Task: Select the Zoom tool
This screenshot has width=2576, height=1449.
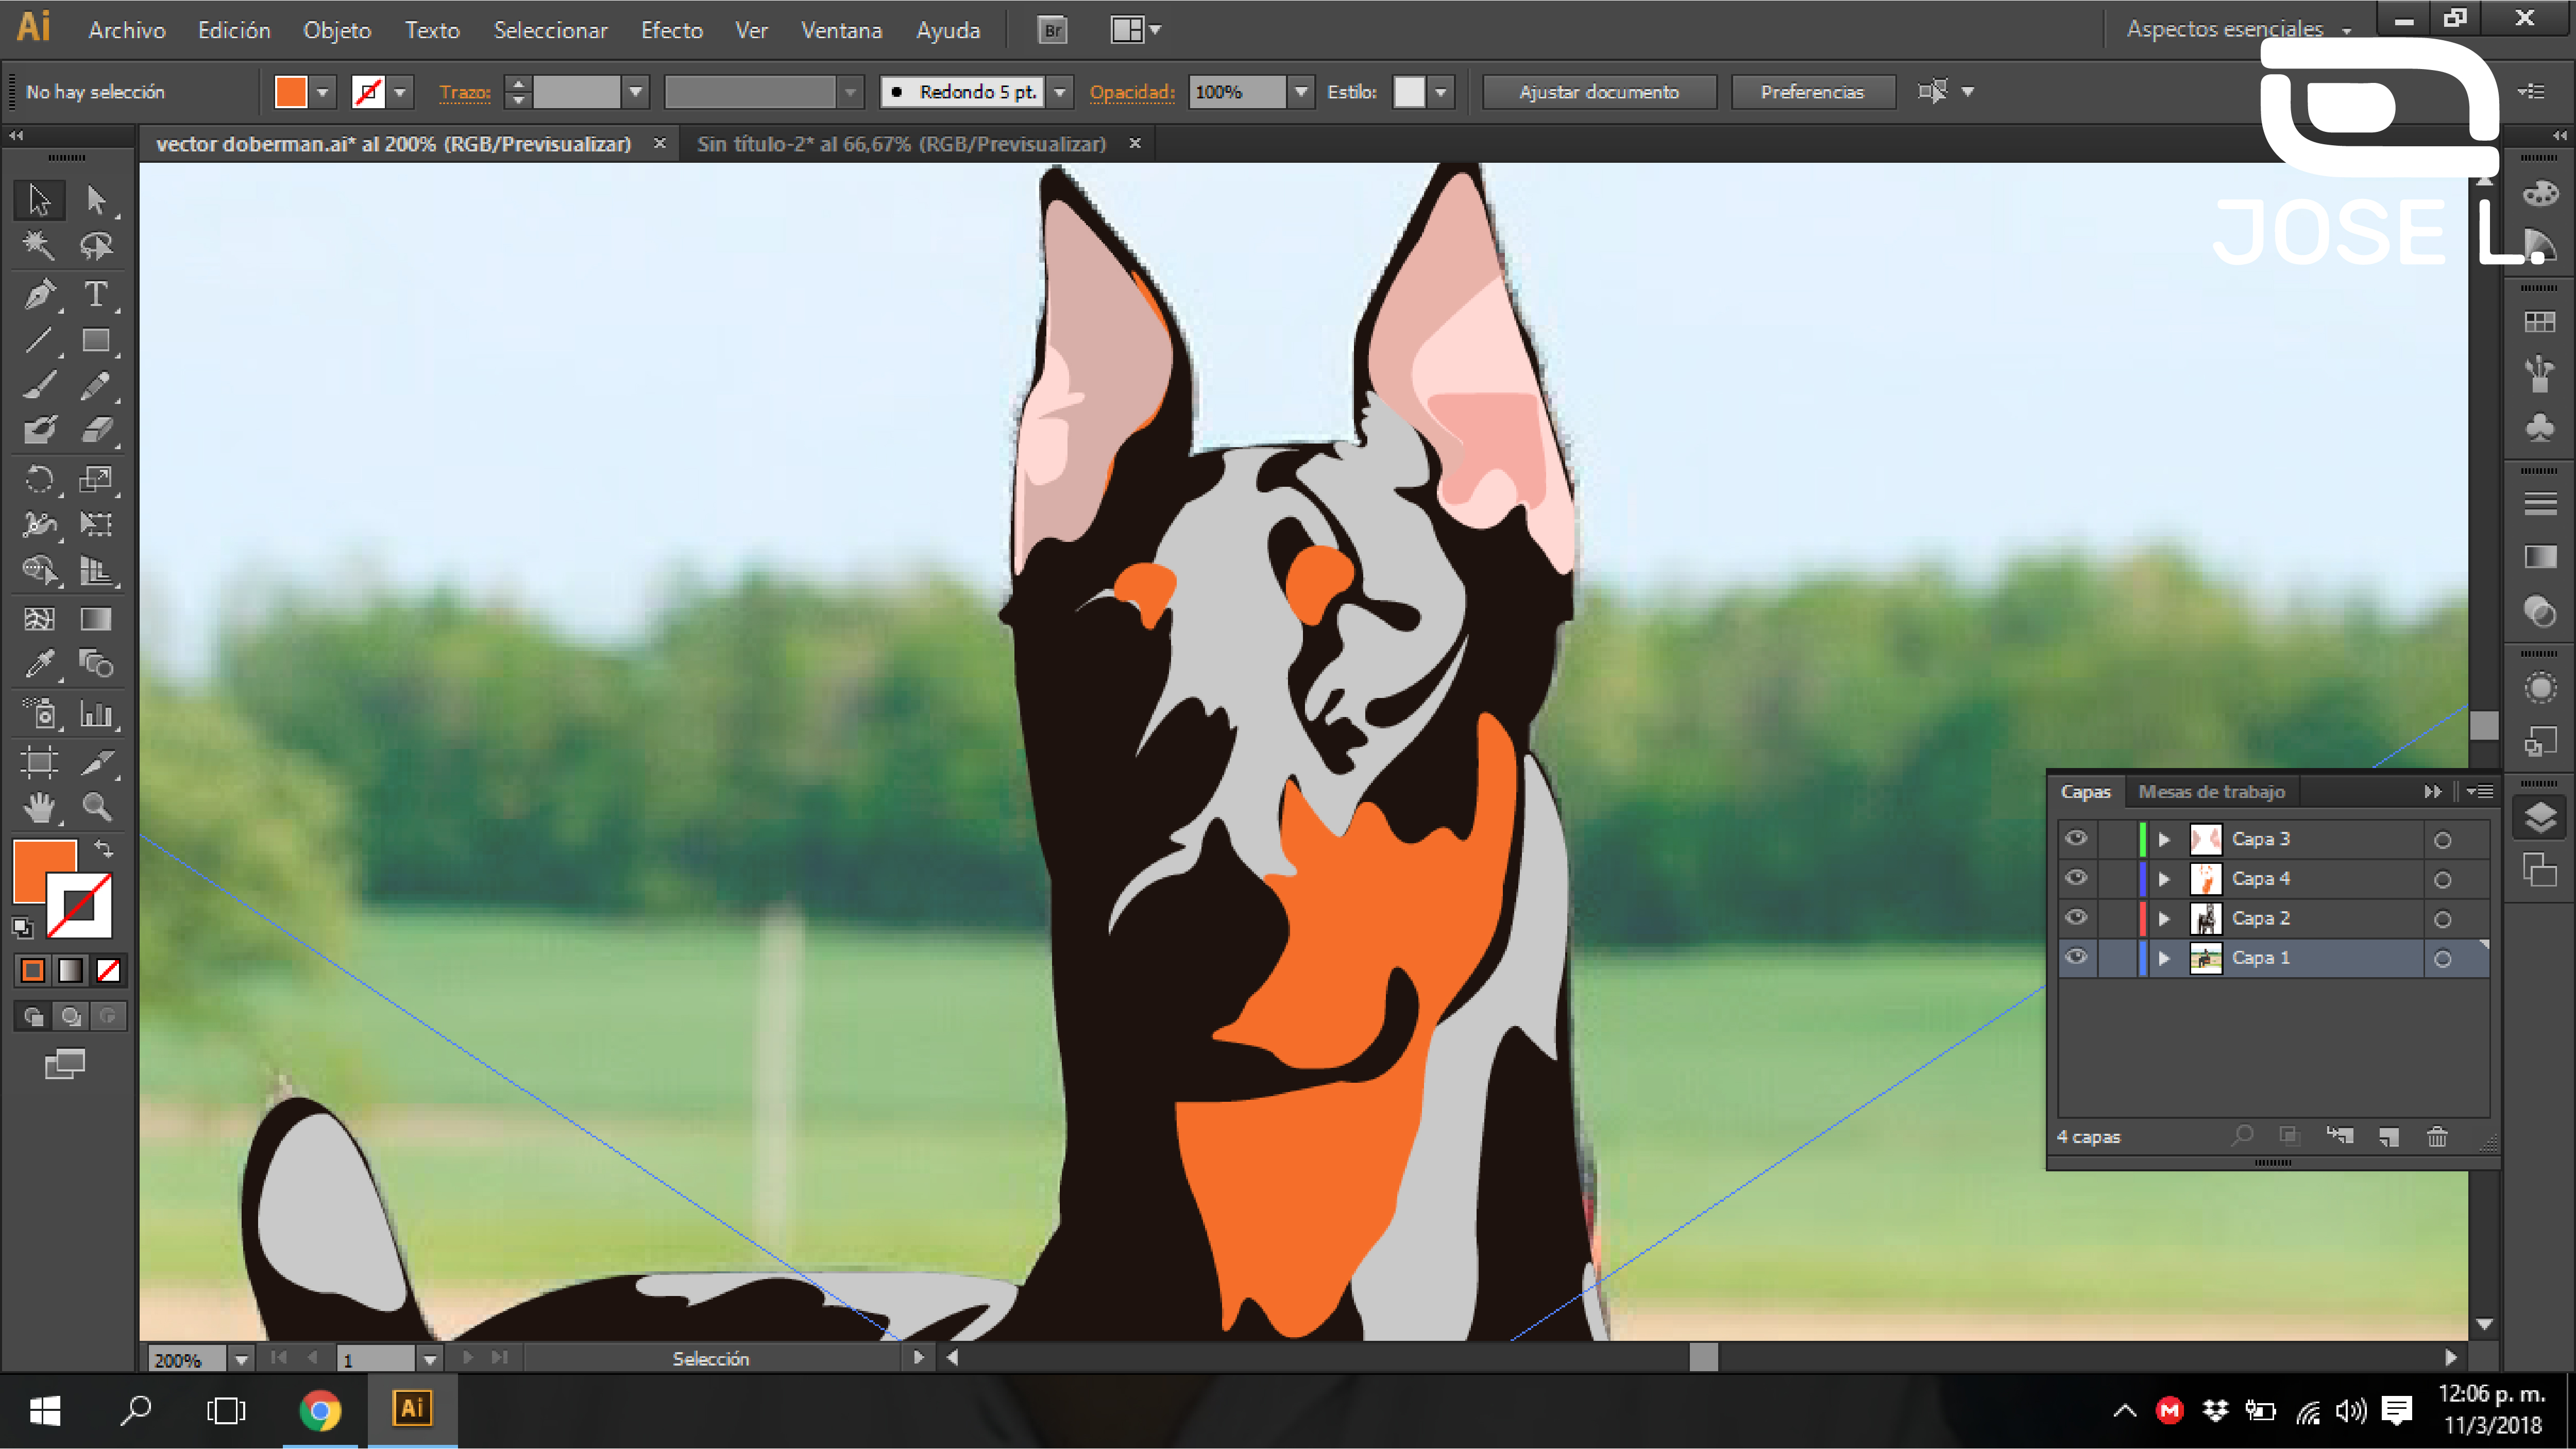Action: (x=96, y=807)
